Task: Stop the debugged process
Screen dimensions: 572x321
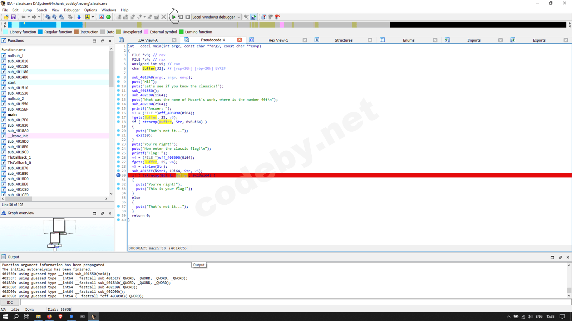Action: [188, 17]
